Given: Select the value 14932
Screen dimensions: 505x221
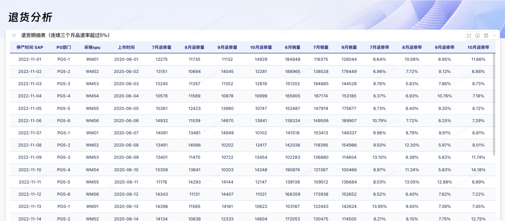Looking at the screenshot, I should click(162, 121).
